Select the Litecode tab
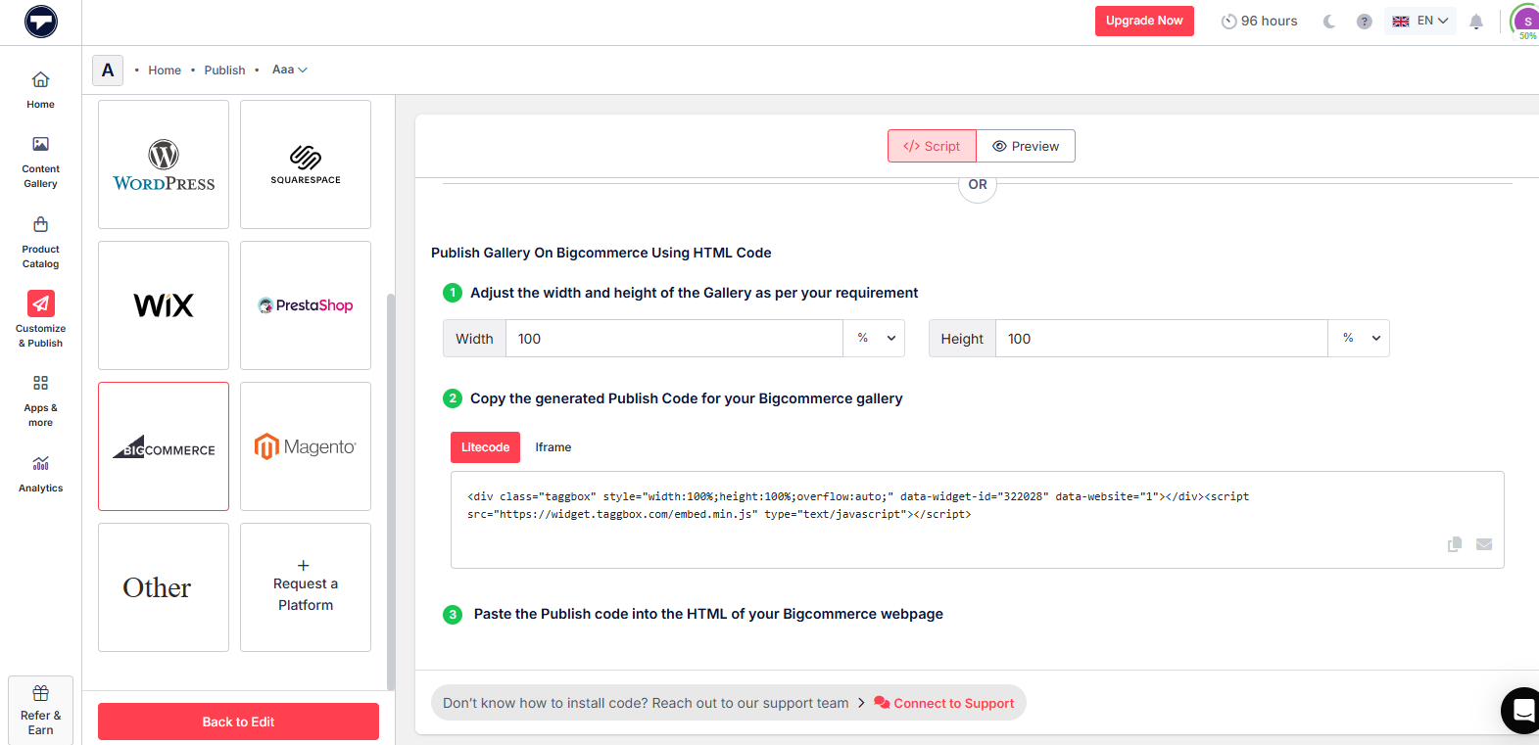This screenshot has height=745, width=1539. coord(485,447)
